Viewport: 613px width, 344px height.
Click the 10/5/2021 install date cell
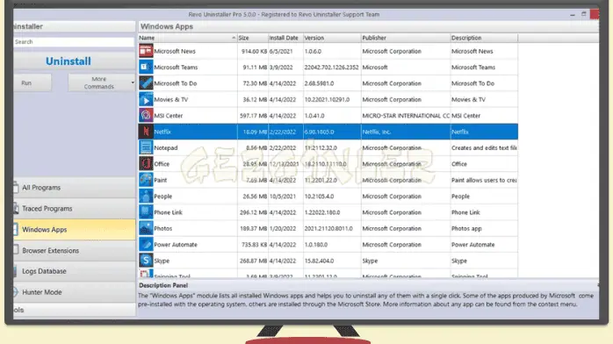coord(283,197)
